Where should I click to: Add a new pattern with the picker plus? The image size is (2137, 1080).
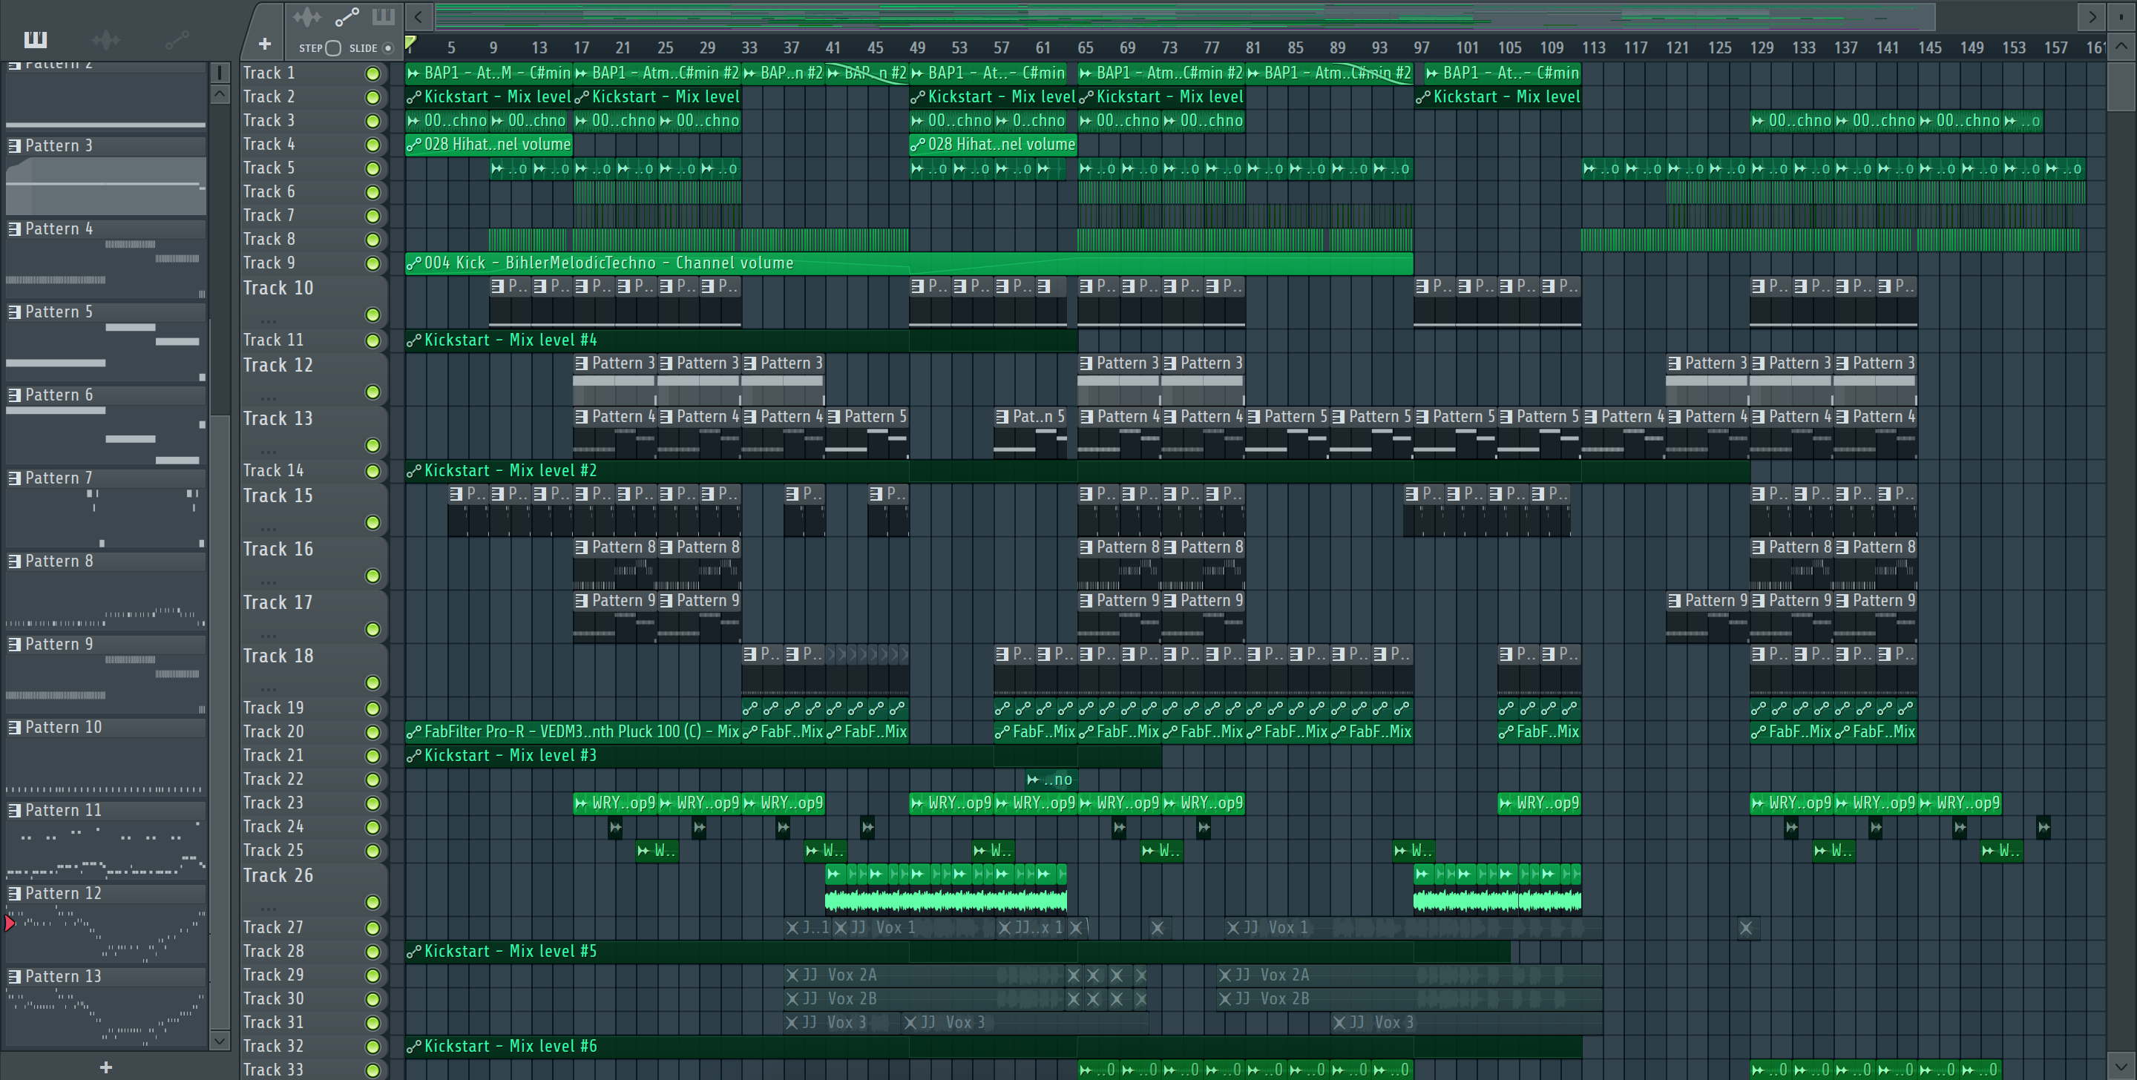click(105, 1067)
